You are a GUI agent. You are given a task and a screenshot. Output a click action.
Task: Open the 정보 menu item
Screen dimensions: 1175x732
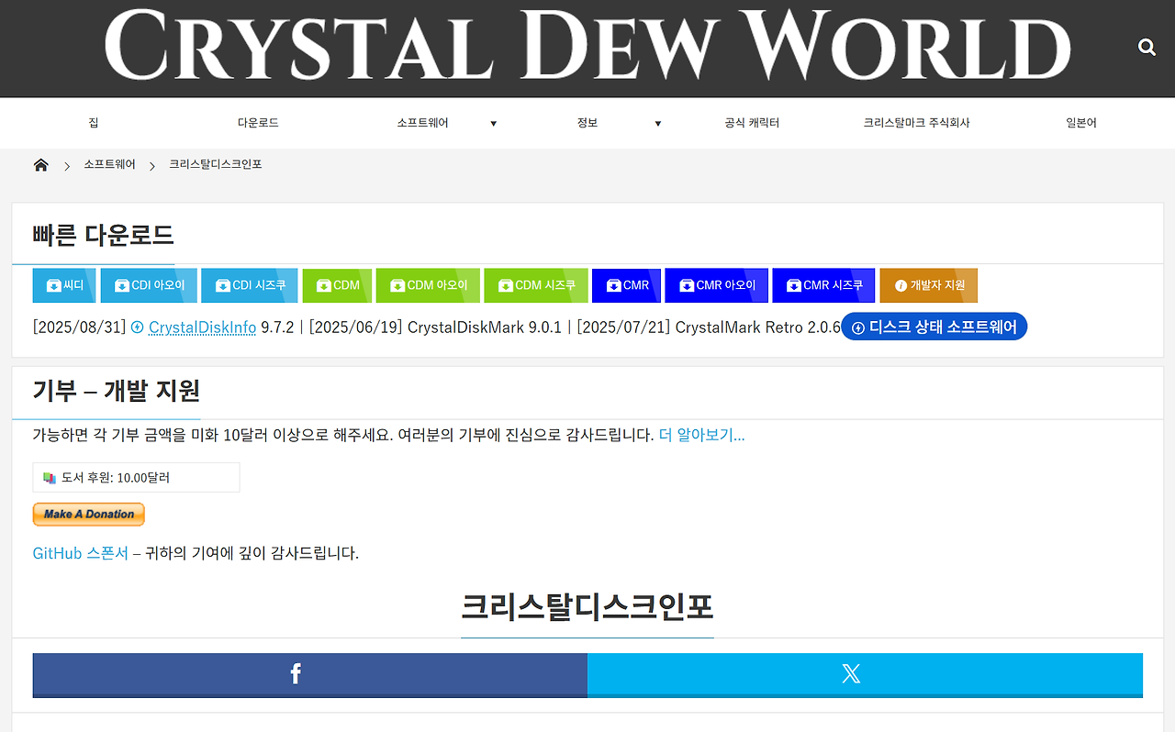587,123
